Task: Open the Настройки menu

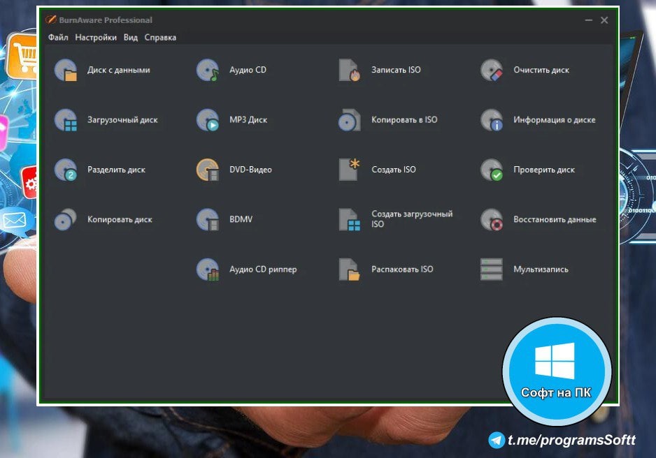Action: (x=96, y=37)
